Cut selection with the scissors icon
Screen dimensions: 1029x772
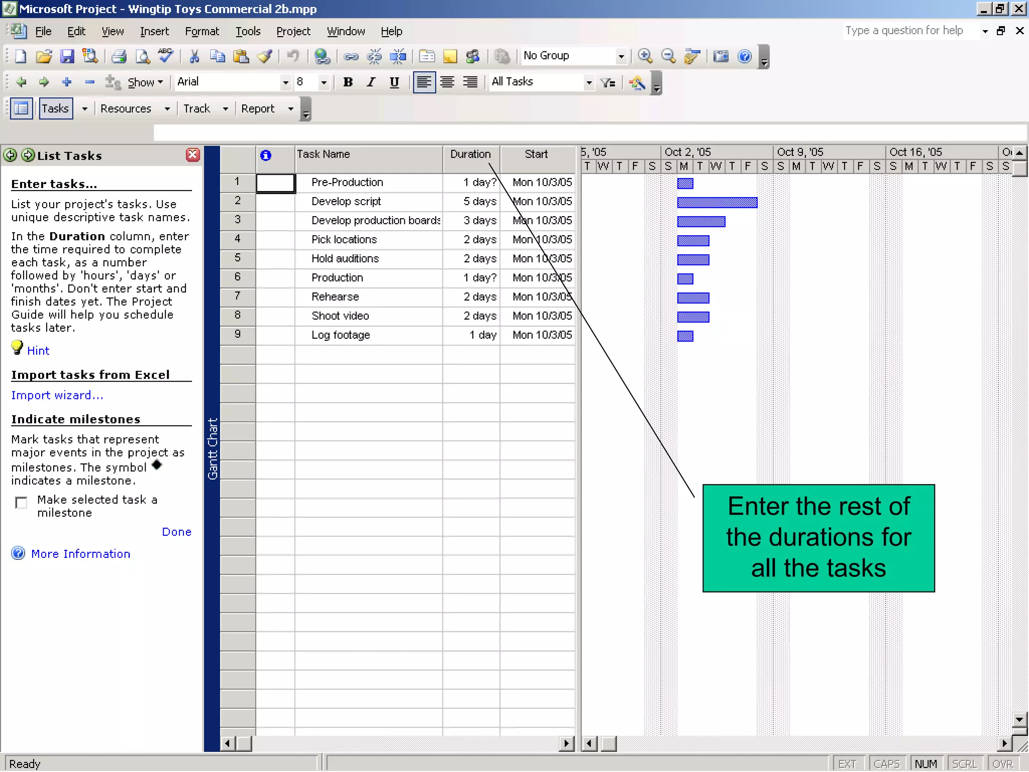[194, 56]
